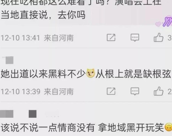Select the text 当地直接说，去你吗
The width and height of the screenshot is (172, 136).
(43, 15)
